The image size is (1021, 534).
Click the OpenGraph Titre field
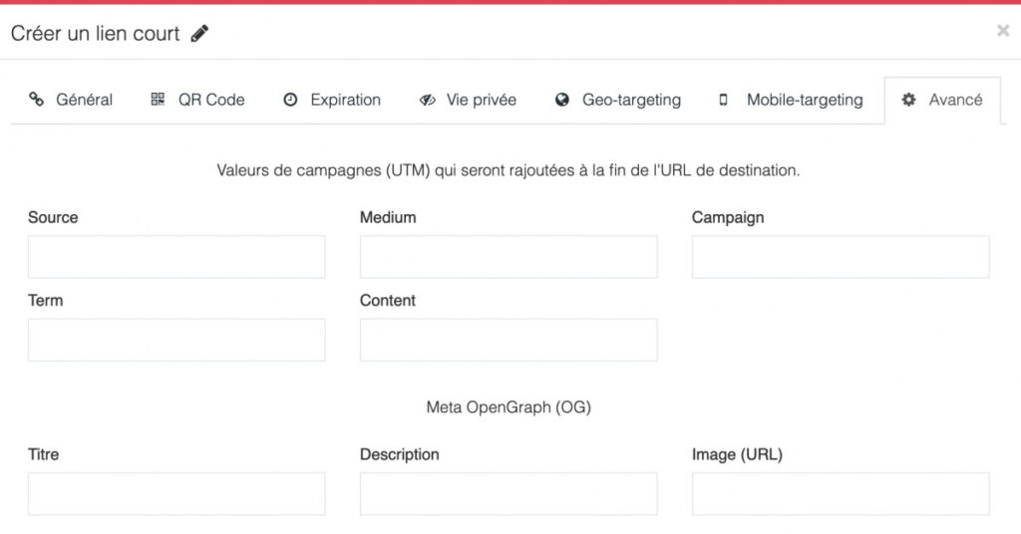click(x=176, y=494)
